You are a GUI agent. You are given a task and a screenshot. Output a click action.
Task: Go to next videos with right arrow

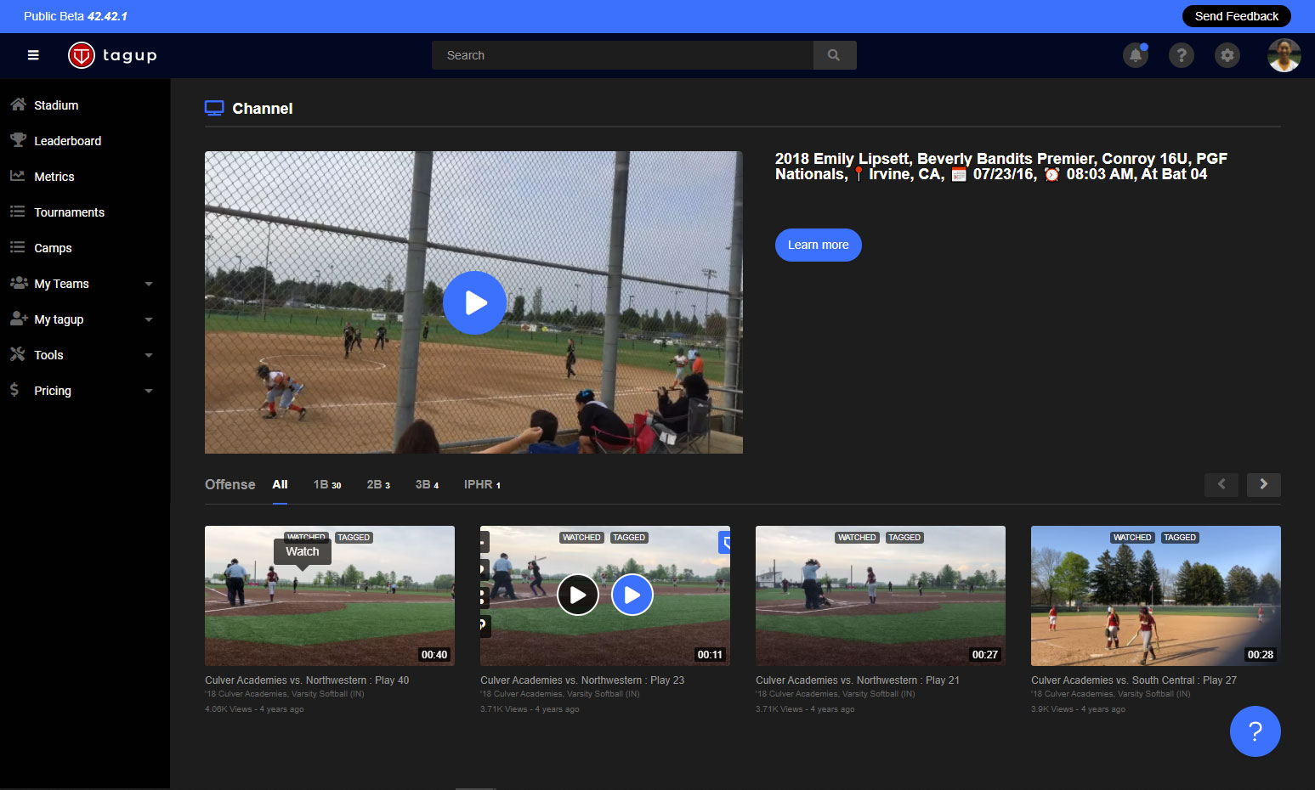click(x=1263, y=484)
